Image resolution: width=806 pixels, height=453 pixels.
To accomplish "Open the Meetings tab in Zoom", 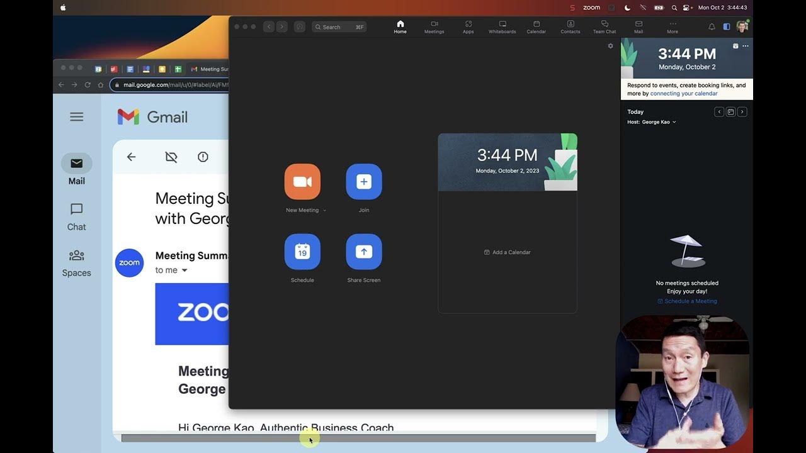I will coord(434,27).
